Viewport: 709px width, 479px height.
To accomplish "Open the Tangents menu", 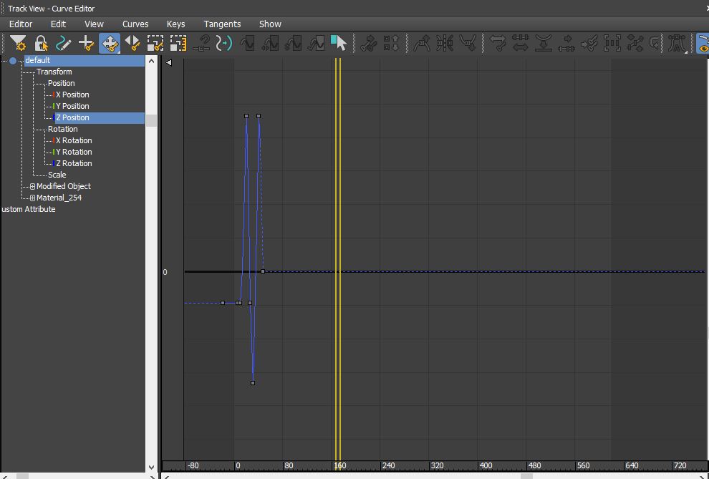I will [x=222, y=24].
